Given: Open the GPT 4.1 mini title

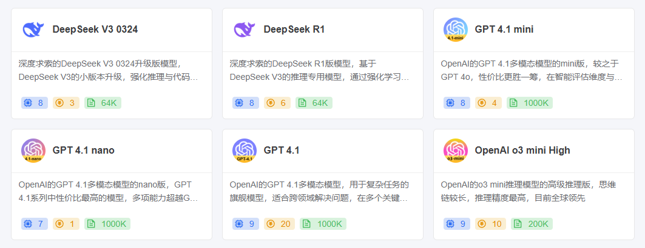Looking at the screenshot, I should click(504, 30).
